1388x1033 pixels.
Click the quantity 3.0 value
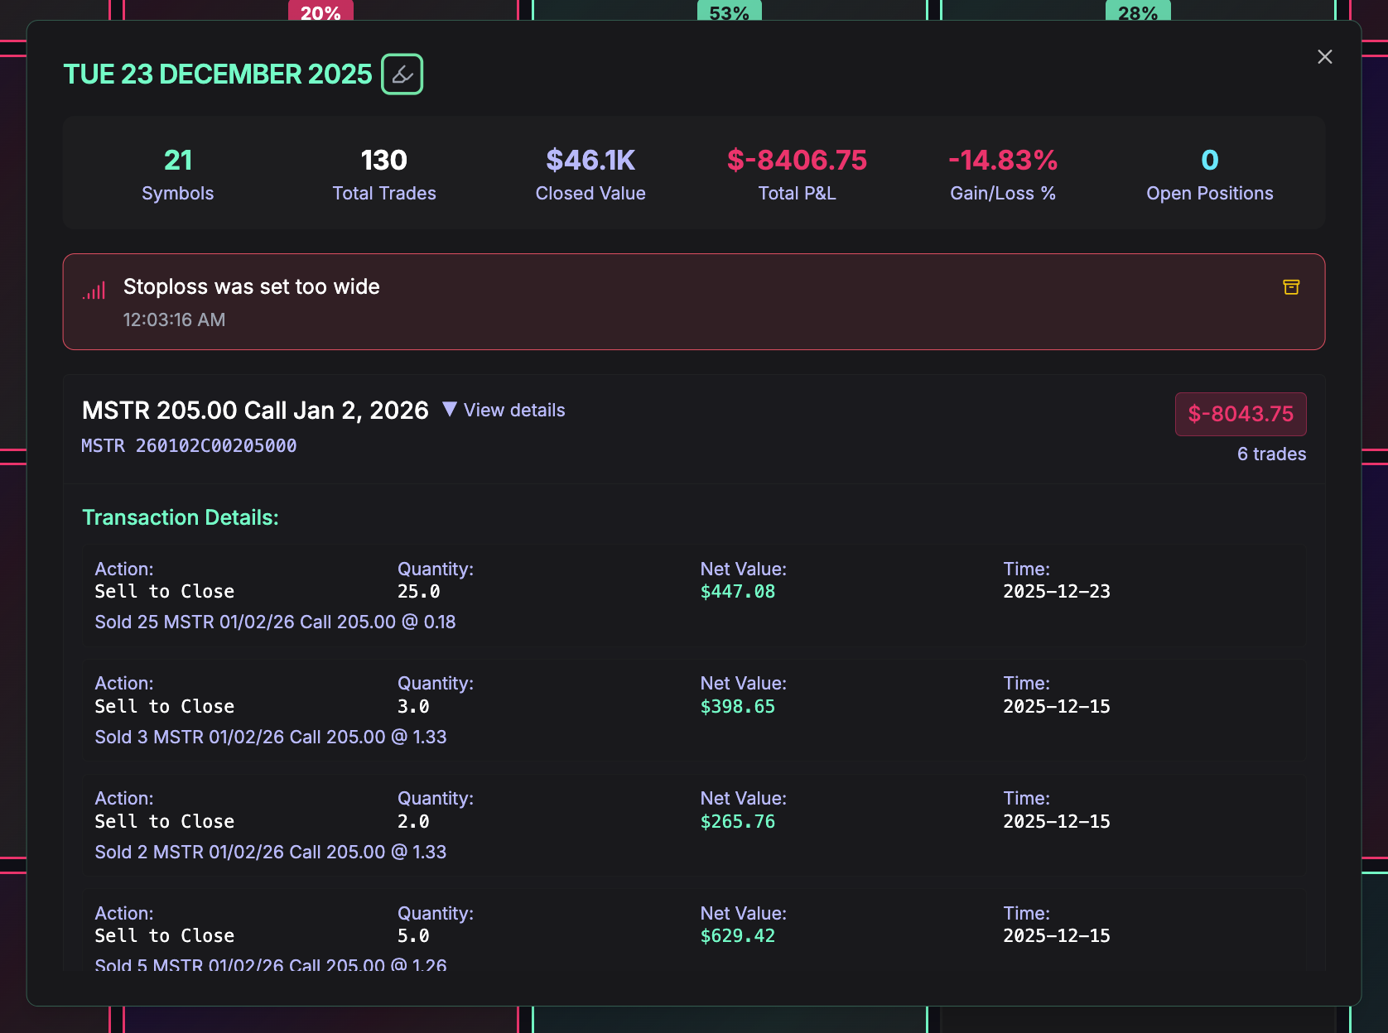(413, 706)
